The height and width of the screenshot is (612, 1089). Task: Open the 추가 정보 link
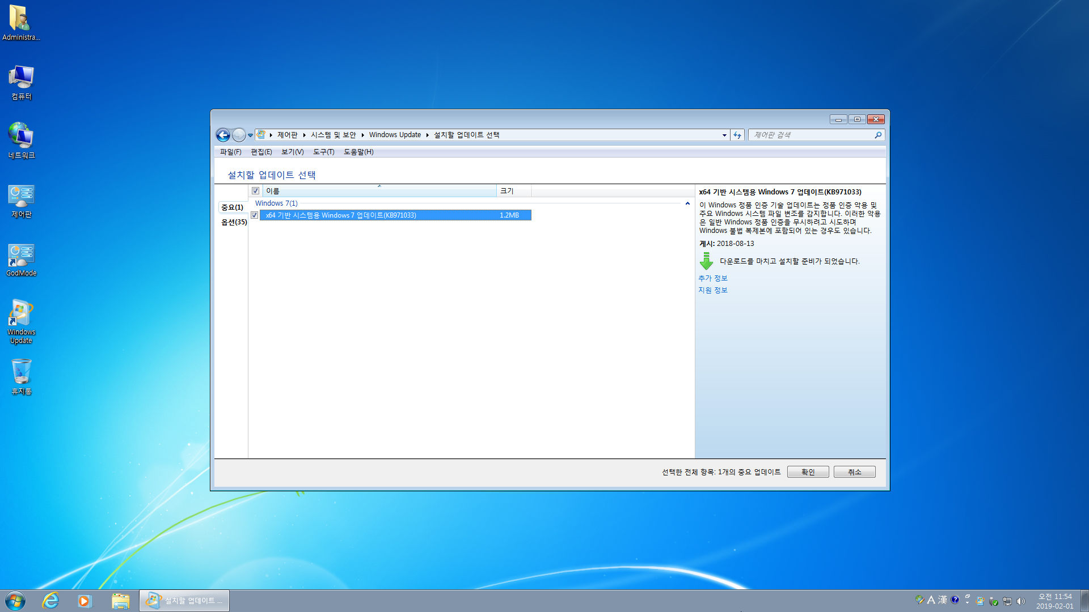point(713,278)
